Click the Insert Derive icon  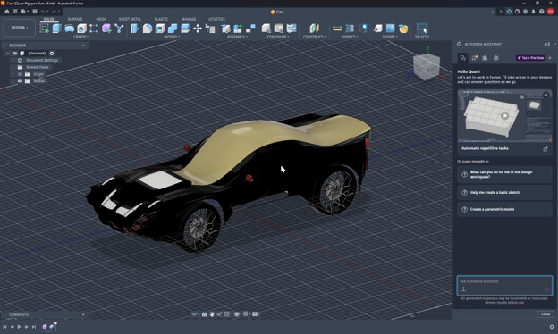[378, 29]
